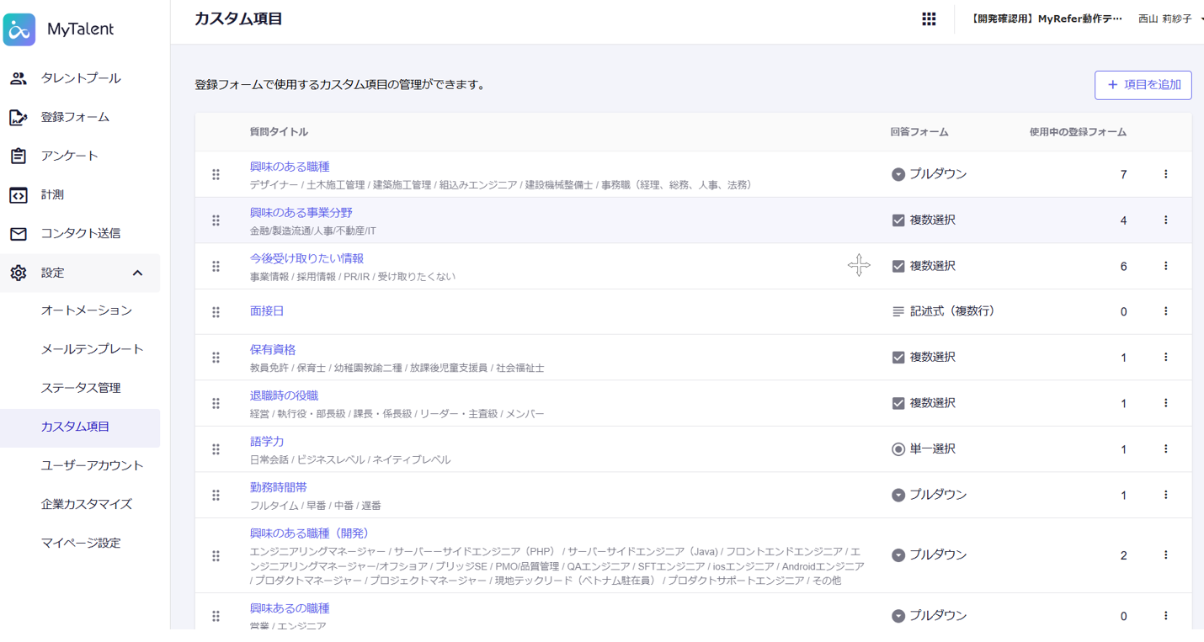Click the 登録フォーム sidebar icon

click(x=18, y=117)
